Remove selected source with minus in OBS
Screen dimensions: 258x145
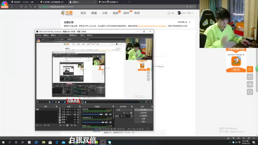tap(64, 125)
